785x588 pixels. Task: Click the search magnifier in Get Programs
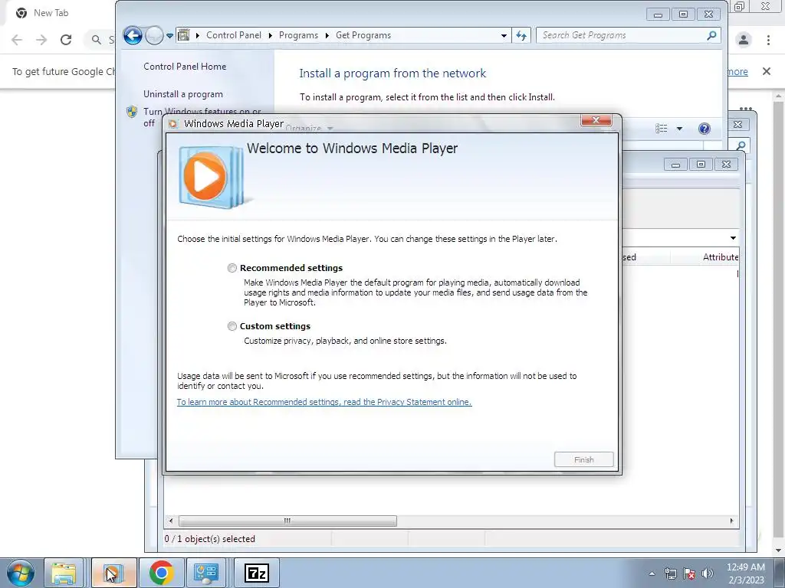point(711,35)
